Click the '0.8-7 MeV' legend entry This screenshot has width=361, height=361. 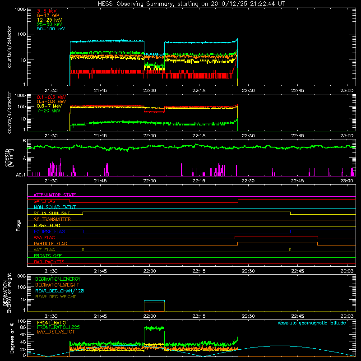49,106
